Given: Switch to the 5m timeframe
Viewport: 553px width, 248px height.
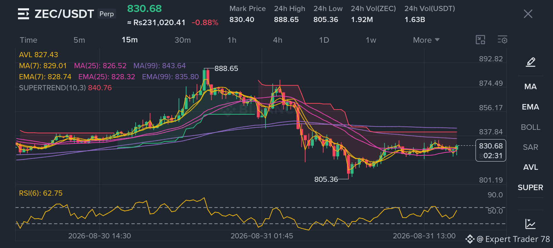Looking at the screenshot, I should pyautogui.click(x=79, y=40).
